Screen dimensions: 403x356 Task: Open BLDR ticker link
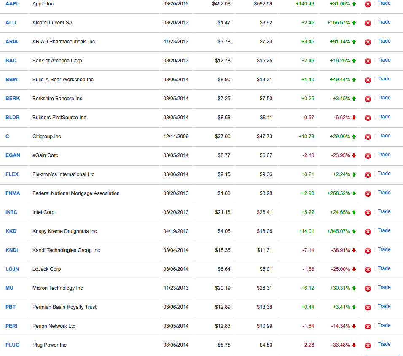(13, 118)
